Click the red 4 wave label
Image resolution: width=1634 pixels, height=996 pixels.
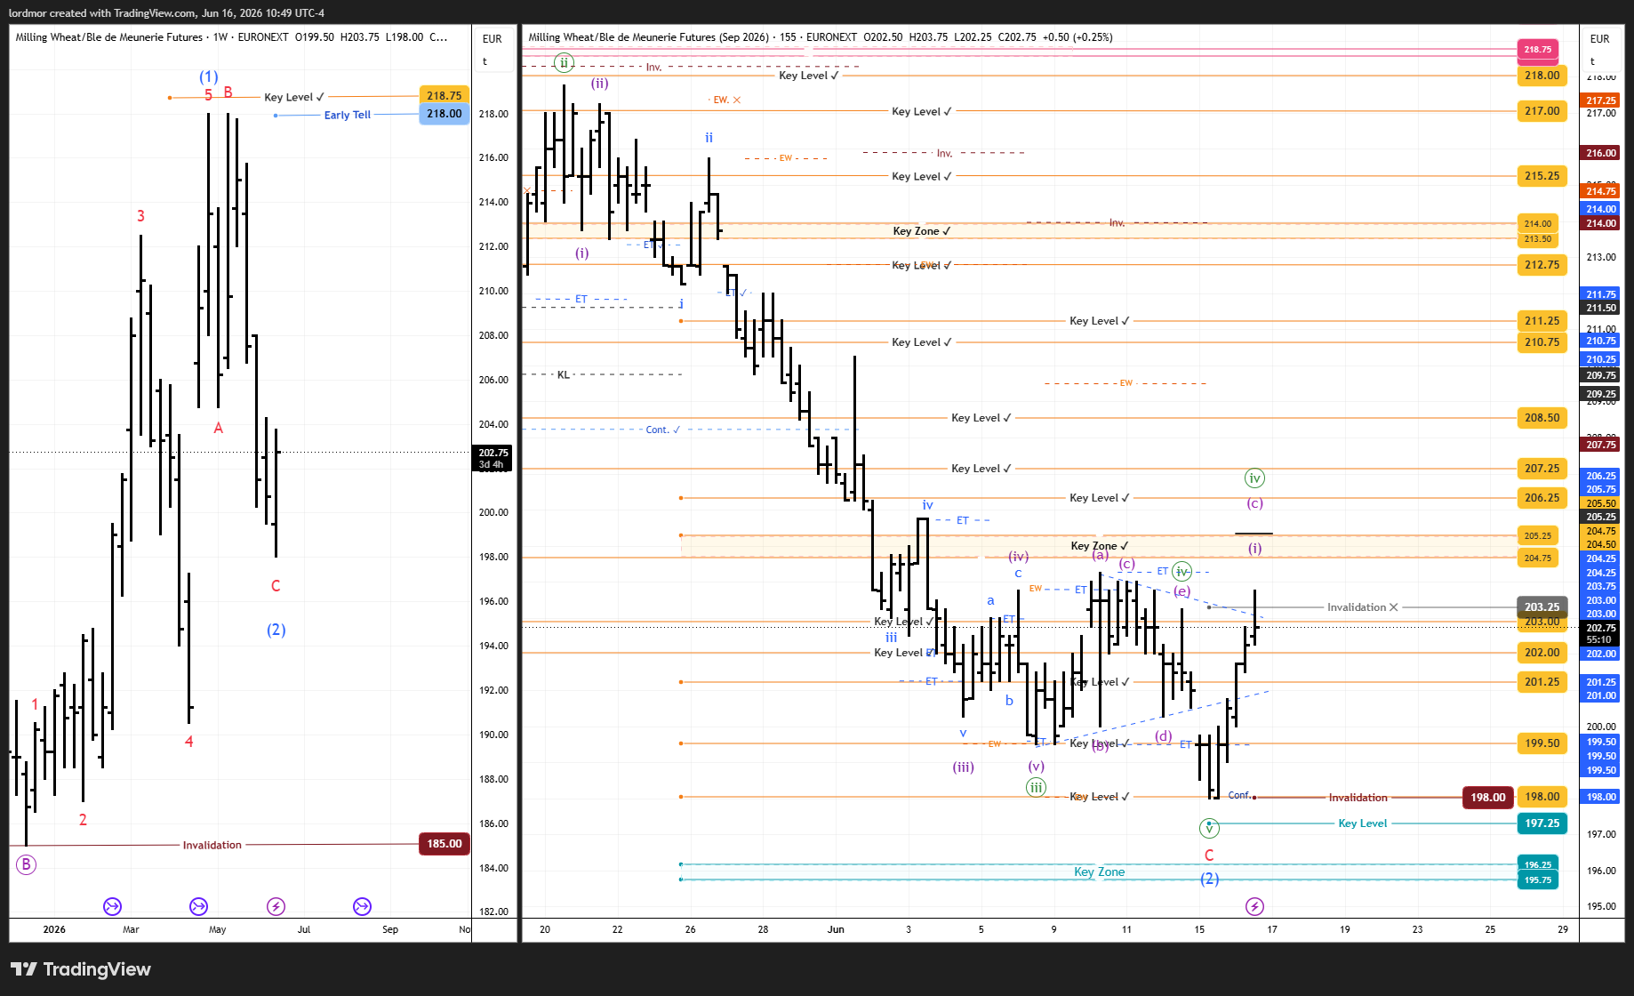coord(188,742)
